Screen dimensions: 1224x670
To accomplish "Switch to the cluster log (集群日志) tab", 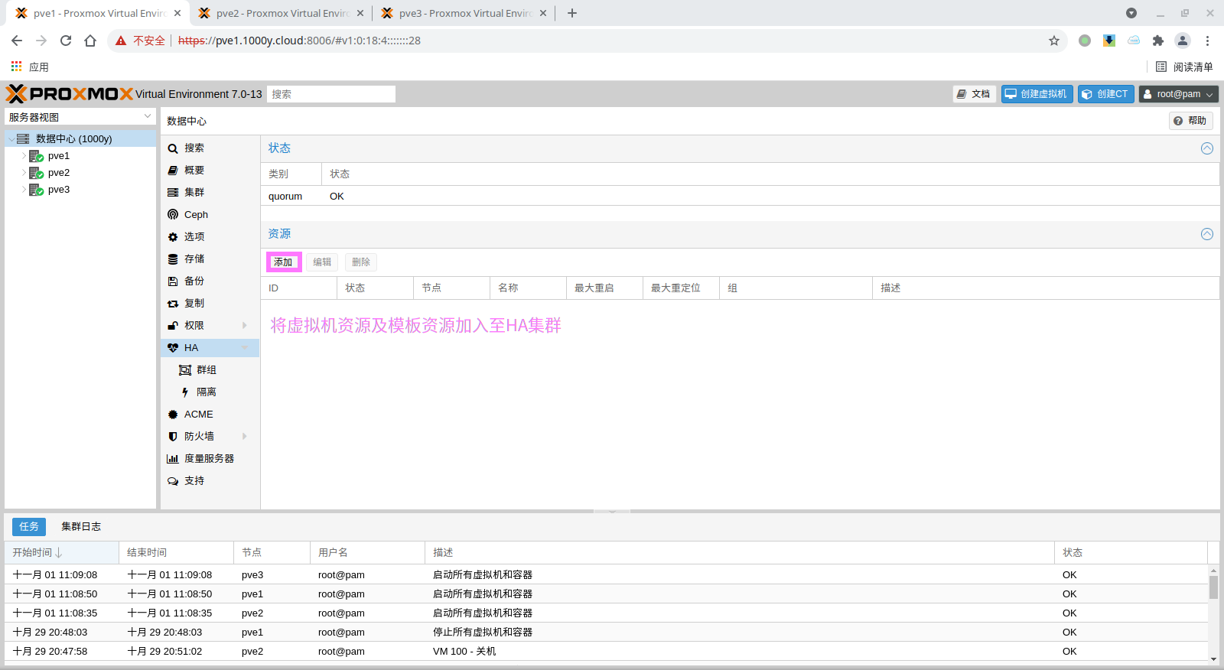I will point(81,527).
